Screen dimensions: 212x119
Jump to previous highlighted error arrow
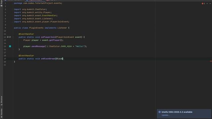click(x=207, y=4)
